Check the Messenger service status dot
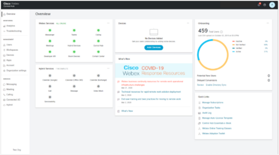This screenshot has width=279, height=155. click(x=50, y=30)
